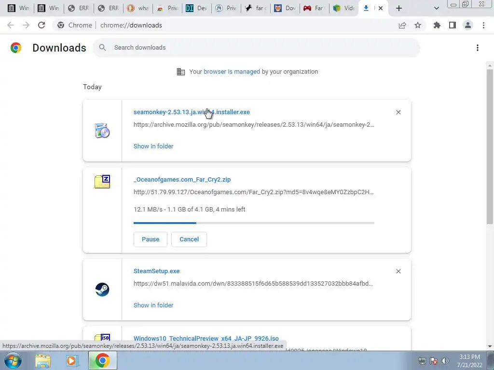The height and width of the screenshot is (370, 494).
Task: Open a new browser tab
Action: coord(399,8)
